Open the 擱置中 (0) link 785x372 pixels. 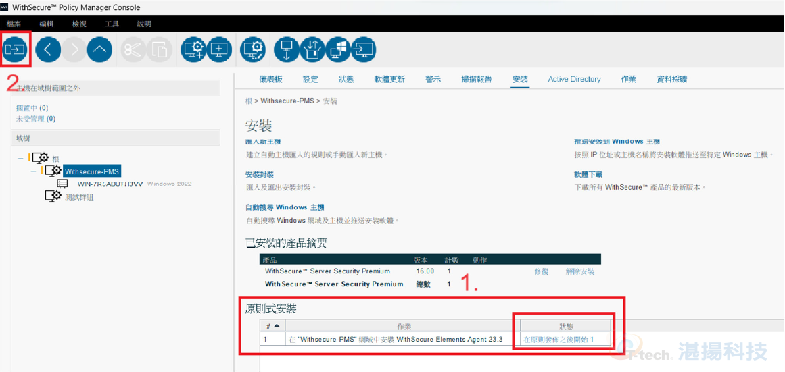pos(32,108)
